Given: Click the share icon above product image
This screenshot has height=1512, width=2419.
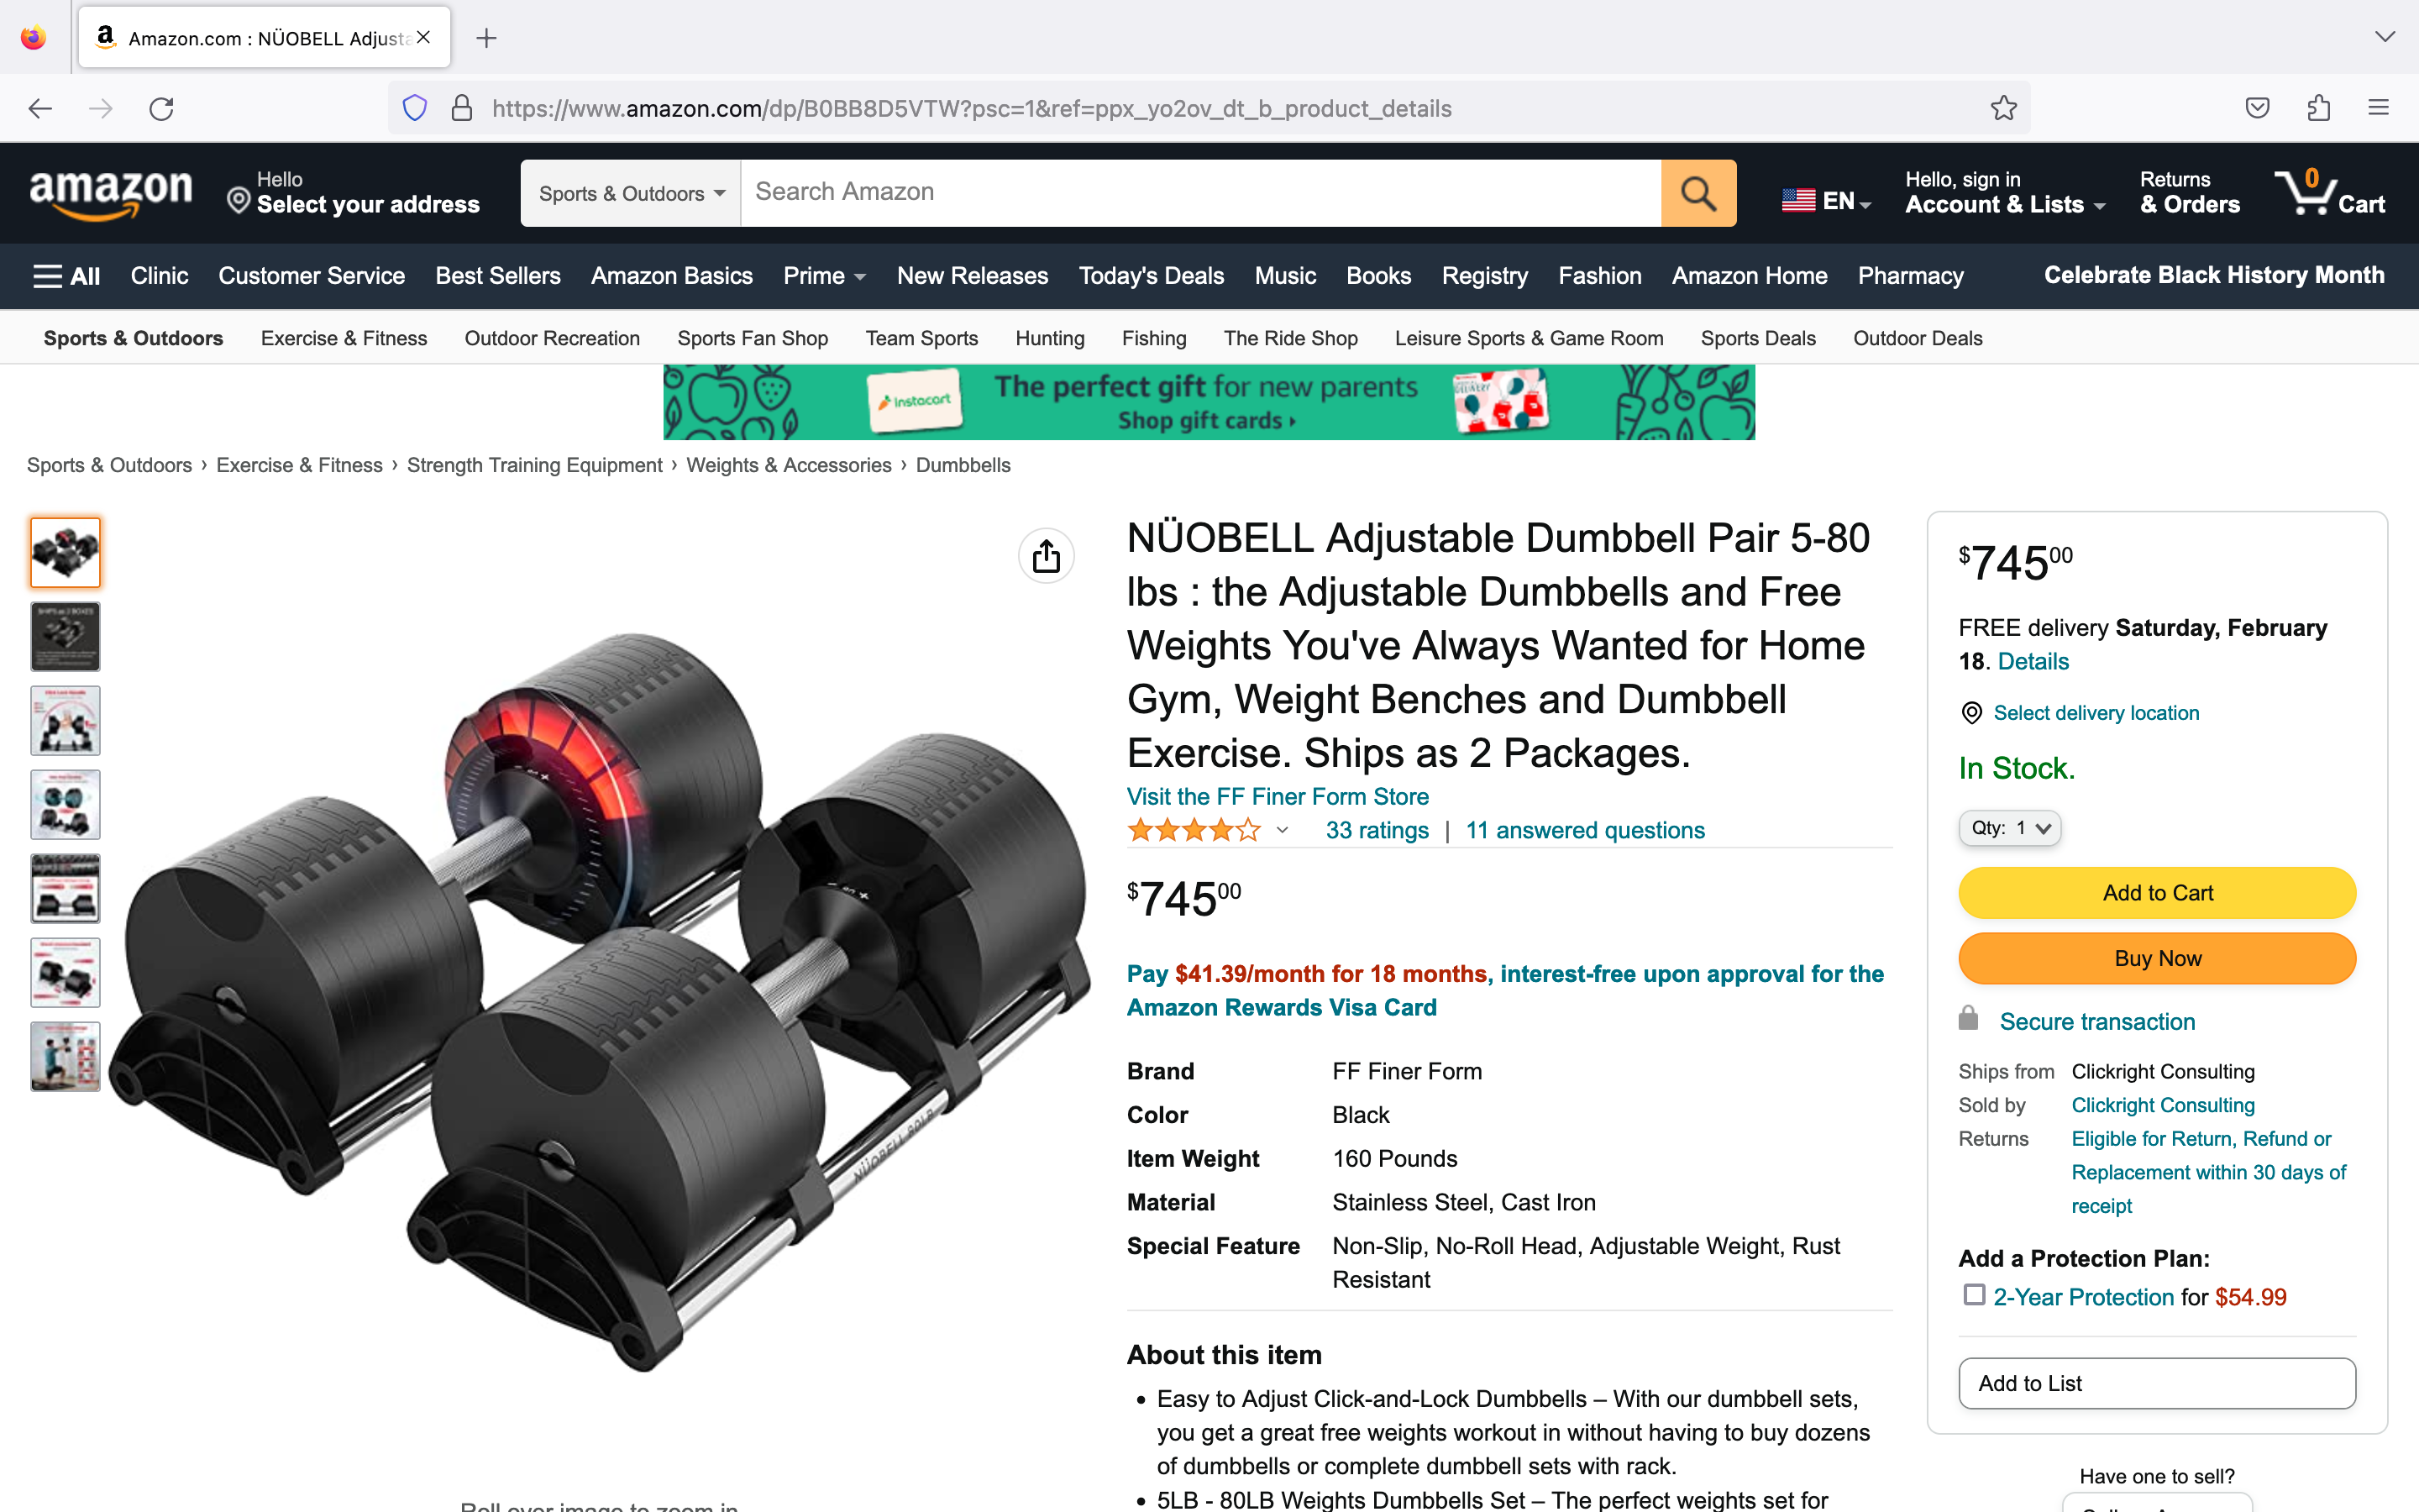Looking at the screenshot, I should [x=1046, y=556].
